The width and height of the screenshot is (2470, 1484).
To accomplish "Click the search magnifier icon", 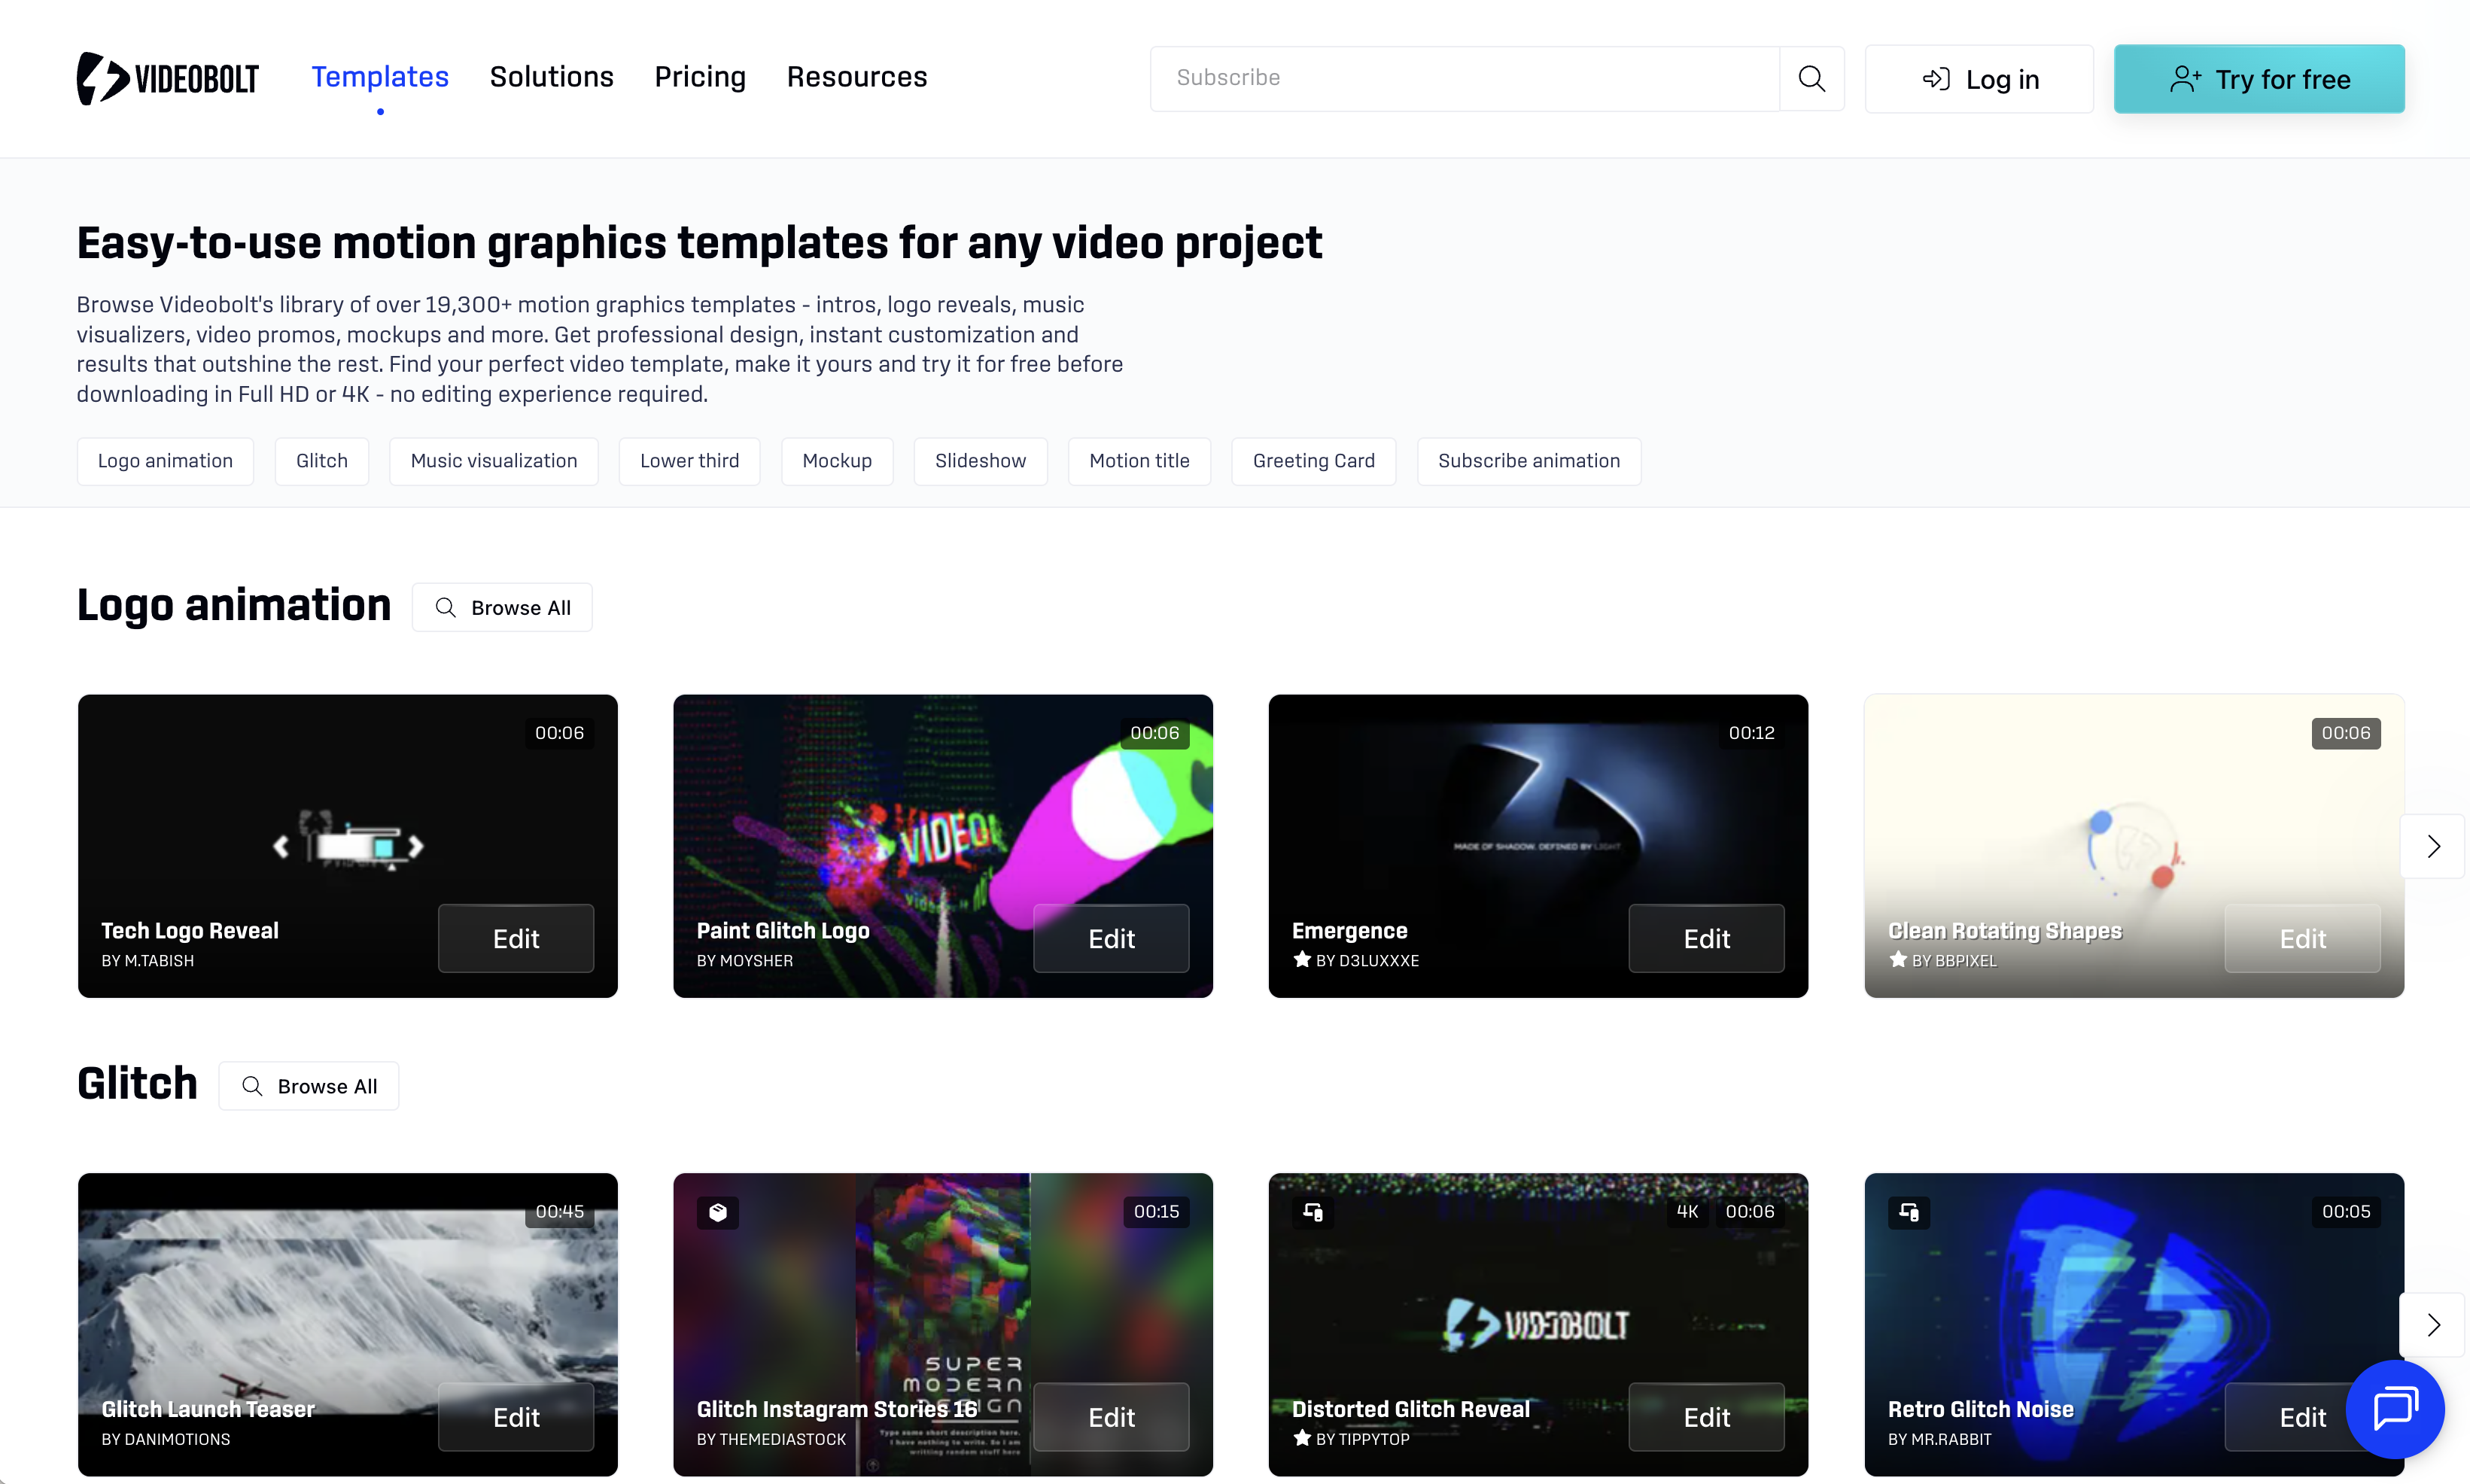I will pos(1811,78).
